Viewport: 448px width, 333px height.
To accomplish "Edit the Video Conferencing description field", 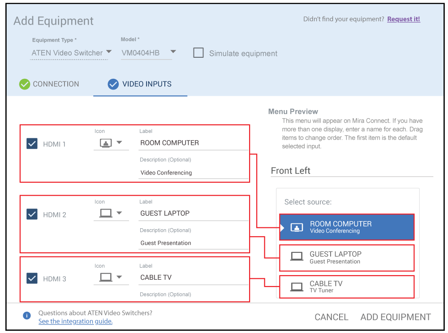I will 194,173.
